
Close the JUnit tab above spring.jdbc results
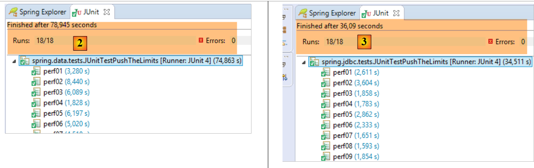[x=396, y=13]
